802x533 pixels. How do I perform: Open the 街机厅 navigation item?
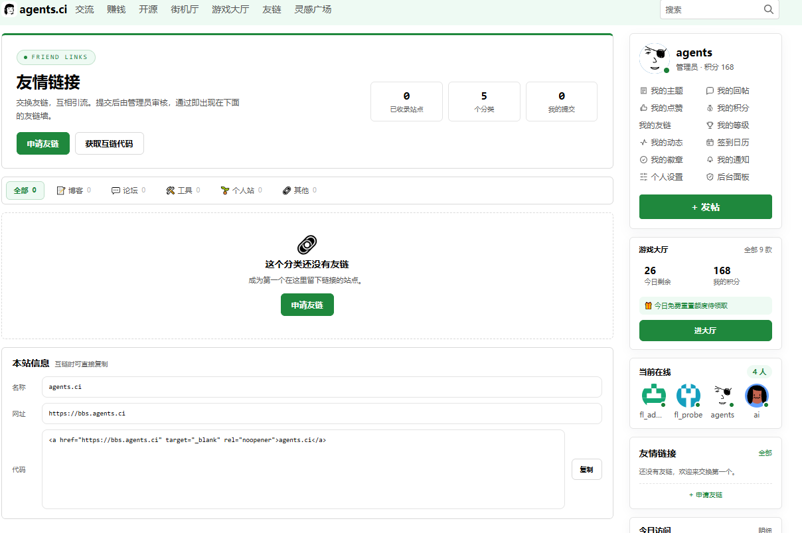click(185, 10)
